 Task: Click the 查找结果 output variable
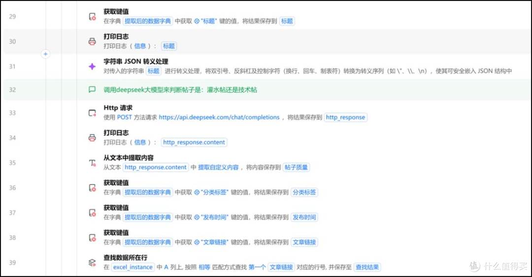click(367, 267)
